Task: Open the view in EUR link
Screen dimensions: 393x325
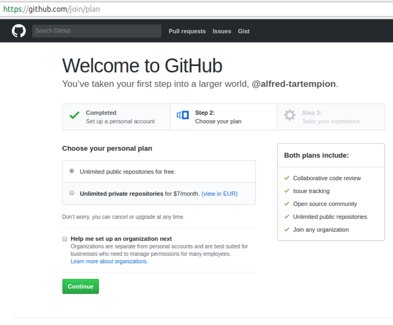Action: point(220,194)
